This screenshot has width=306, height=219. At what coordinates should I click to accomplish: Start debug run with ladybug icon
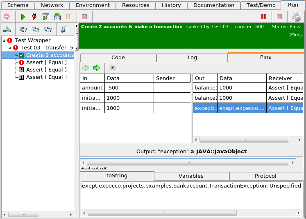[x=34, y=17]
